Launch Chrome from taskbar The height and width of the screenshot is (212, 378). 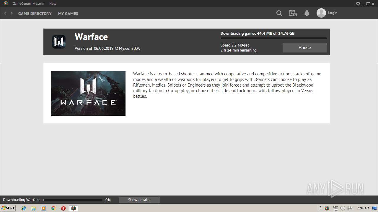(x=53, y=208)
